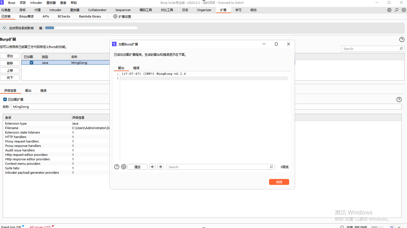Go to previous match with left arrow
Viewport: 407px width, 228px height.
point(153,167)
